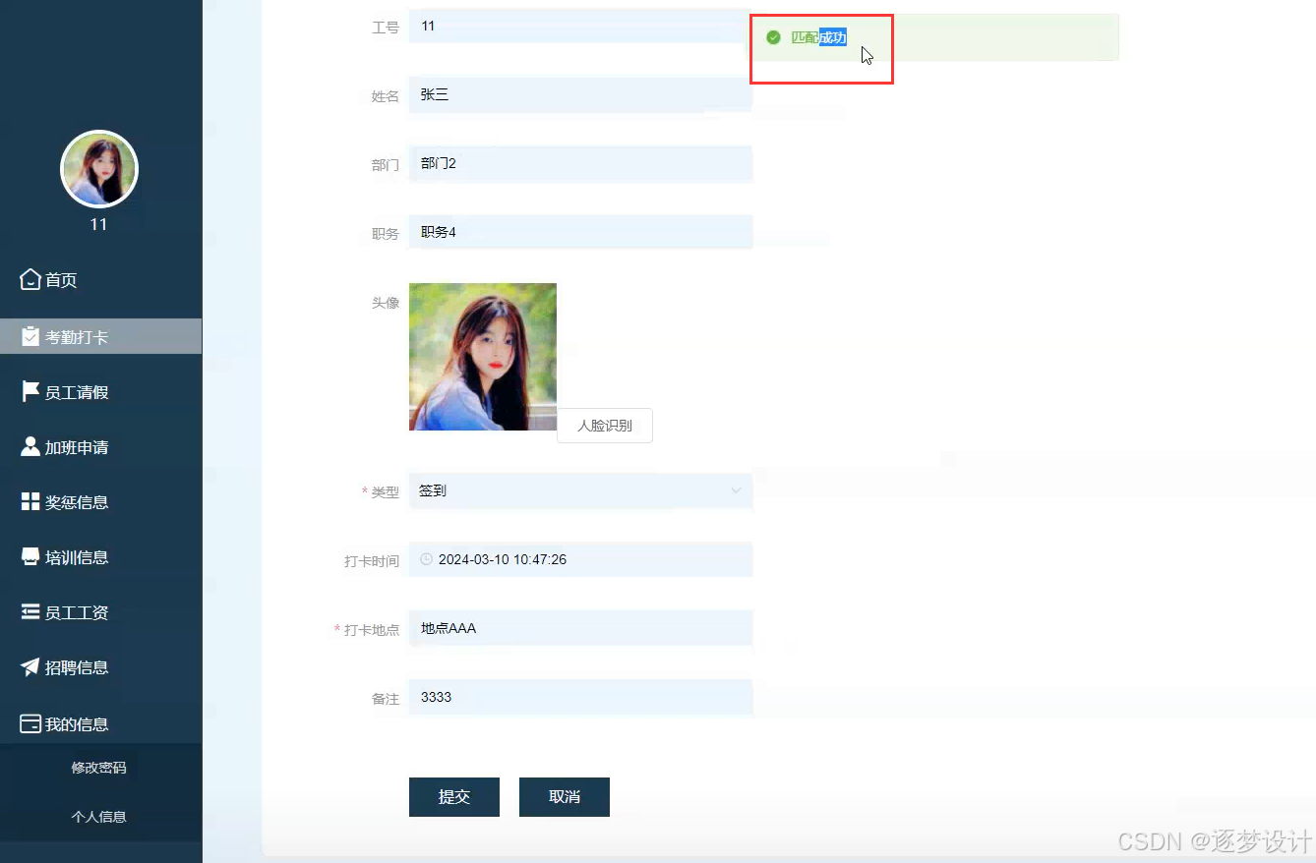Open the 类型 dropdown showing 签到
Image resolution: width=1316 pixels, height=863 pixels.
[x=580, y=490]
